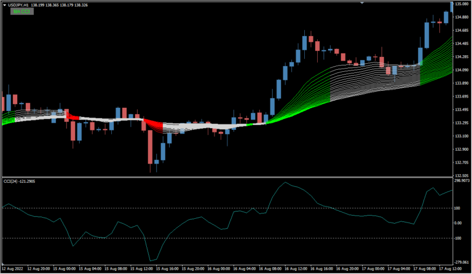Click the CCI 100 level value
472x274 pixels.
(458, 208)
